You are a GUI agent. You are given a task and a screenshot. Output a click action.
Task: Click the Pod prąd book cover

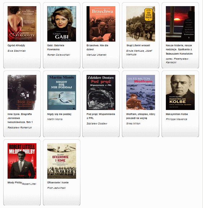(101, 92)
